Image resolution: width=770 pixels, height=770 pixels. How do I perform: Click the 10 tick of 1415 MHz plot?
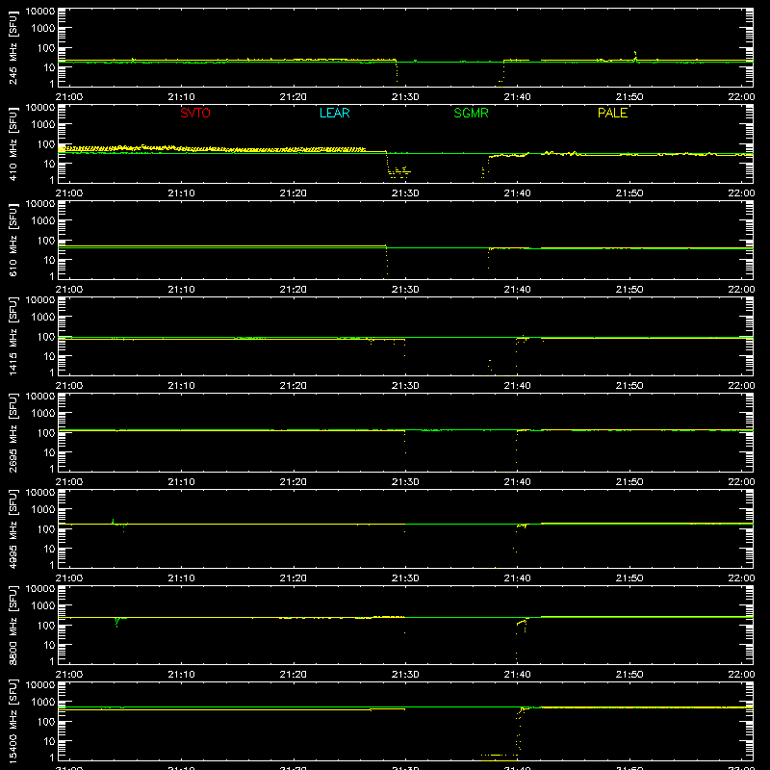[x=49, y=356]
